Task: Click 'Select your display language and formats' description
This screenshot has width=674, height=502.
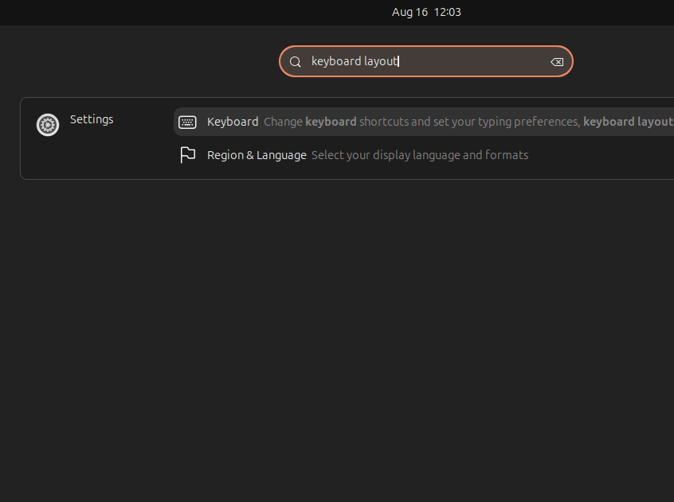Action: pyautogui.click(x=420, y=155)
